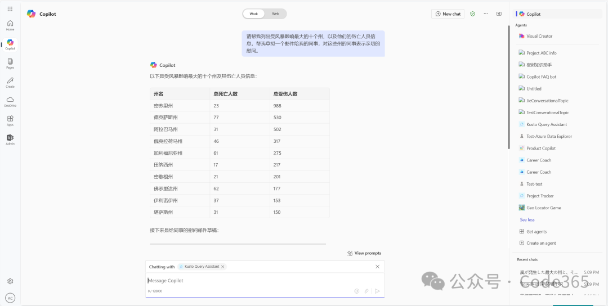Screen dimensions: 608x306
Task: Remove the Kusto Query Assistant chip
Action: click(222, 267)
